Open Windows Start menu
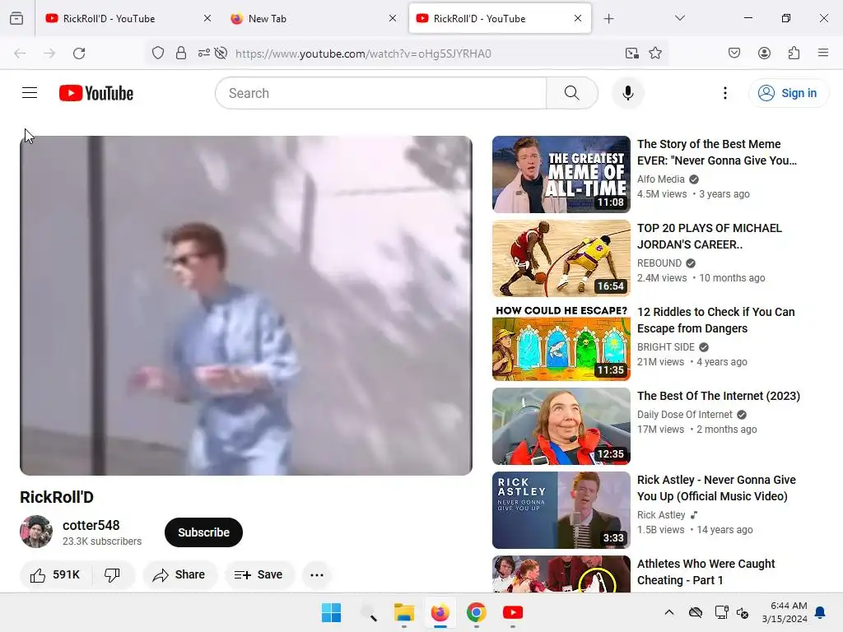The width and height of the screenshot is (843, 632). tap(331, 612)
